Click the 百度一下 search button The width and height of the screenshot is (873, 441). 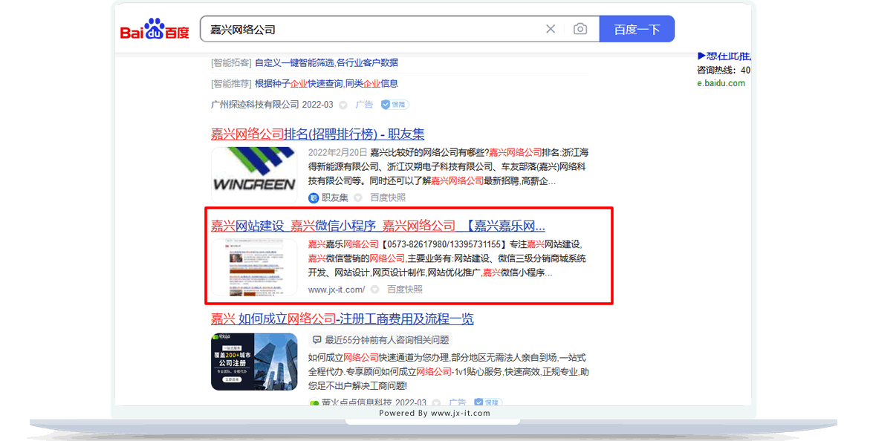coord(637,29)
